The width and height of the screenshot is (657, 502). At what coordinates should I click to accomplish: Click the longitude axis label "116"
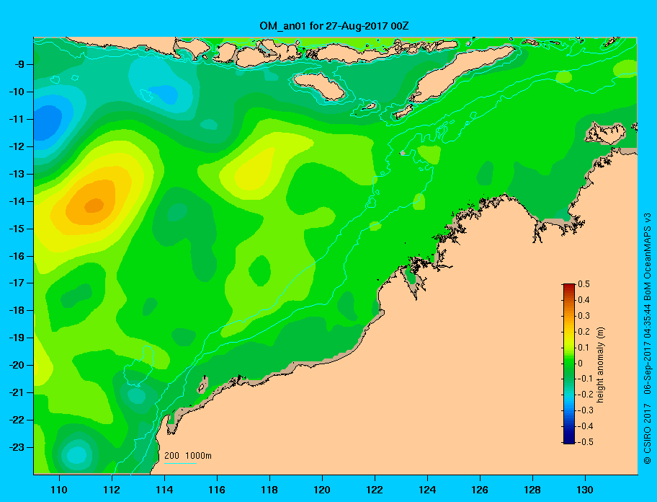click(217, 490)
